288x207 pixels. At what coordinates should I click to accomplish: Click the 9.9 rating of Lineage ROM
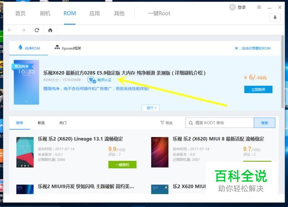click(112, 149)
